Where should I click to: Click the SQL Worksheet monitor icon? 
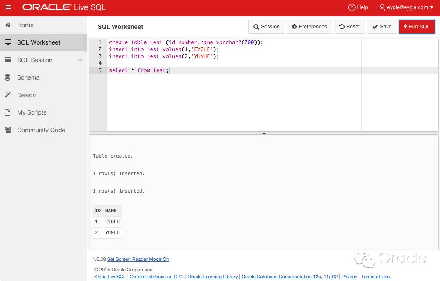click(x=8, y=42)
